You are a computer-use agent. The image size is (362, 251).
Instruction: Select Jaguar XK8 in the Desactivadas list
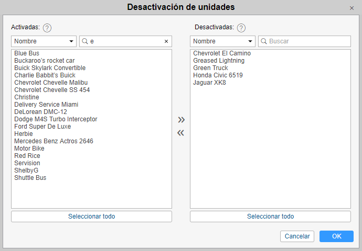pos(209,83)
